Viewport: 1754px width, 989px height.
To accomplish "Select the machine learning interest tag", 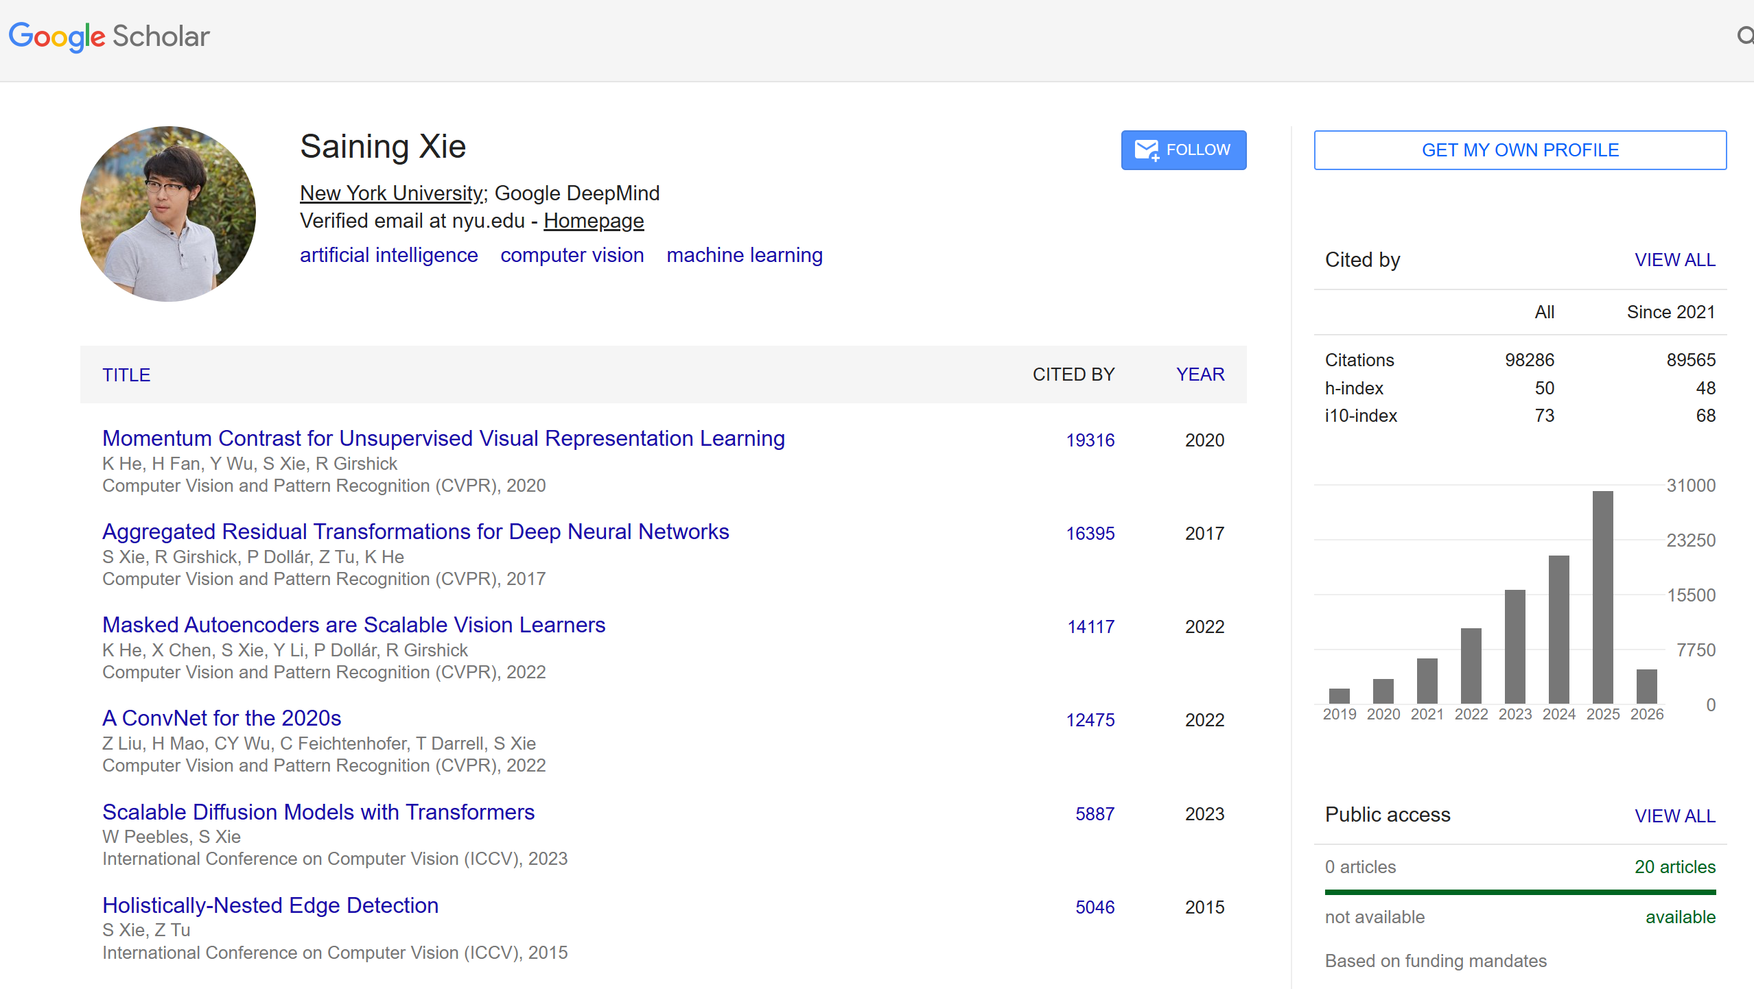I will pyautogui.click(x=744, y=255).
